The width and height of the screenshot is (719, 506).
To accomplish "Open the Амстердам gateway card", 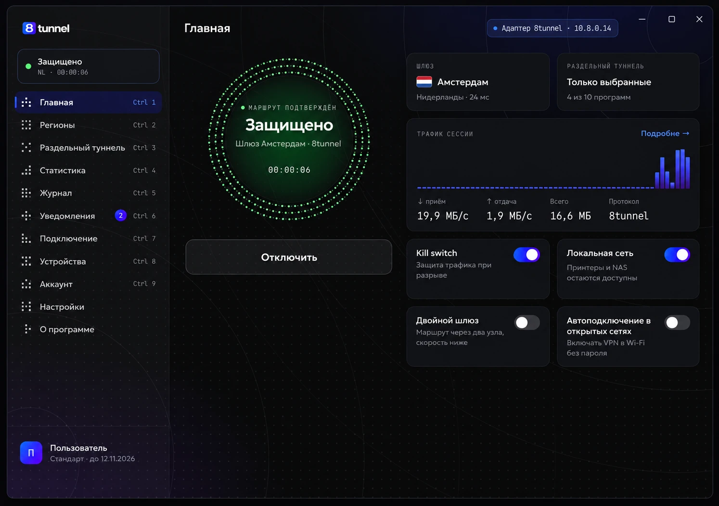I will click(478, 82).
